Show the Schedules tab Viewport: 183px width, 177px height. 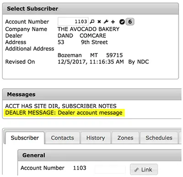pyautogui.click(x=159, y=138)
